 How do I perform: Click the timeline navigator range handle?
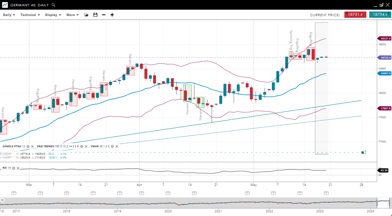pyautogui.click(x=384, y=202)
